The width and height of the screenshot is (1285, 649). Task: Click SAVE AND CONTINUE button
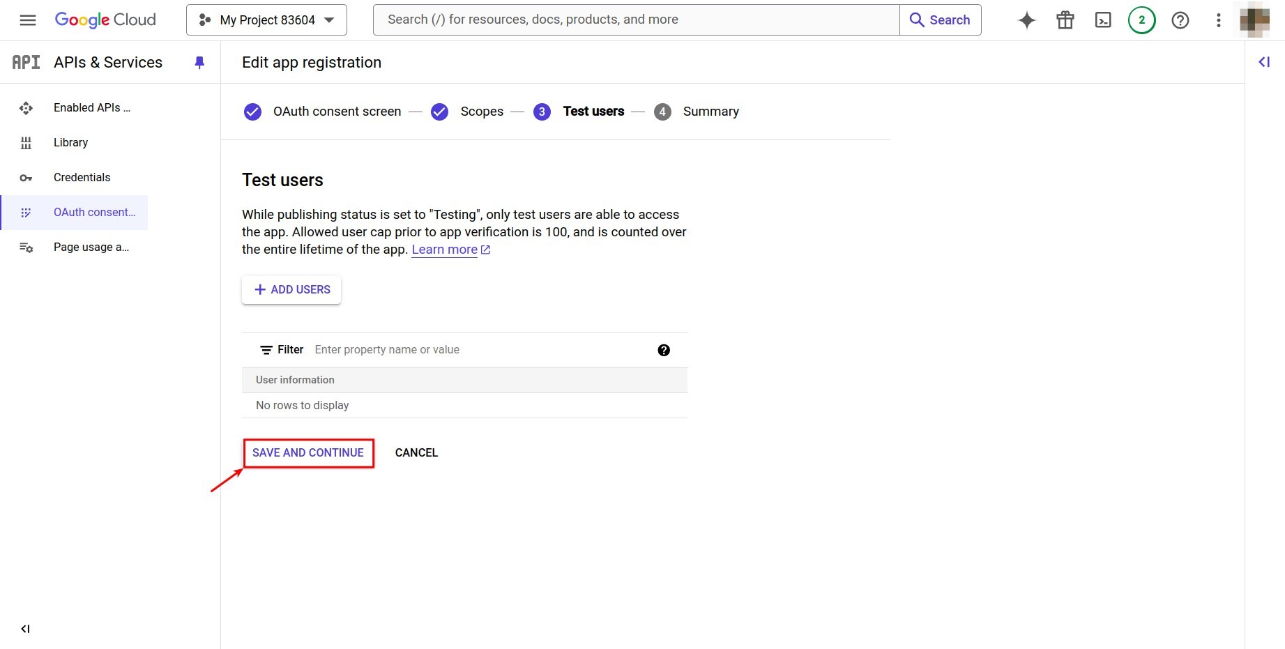coord(308,452)
